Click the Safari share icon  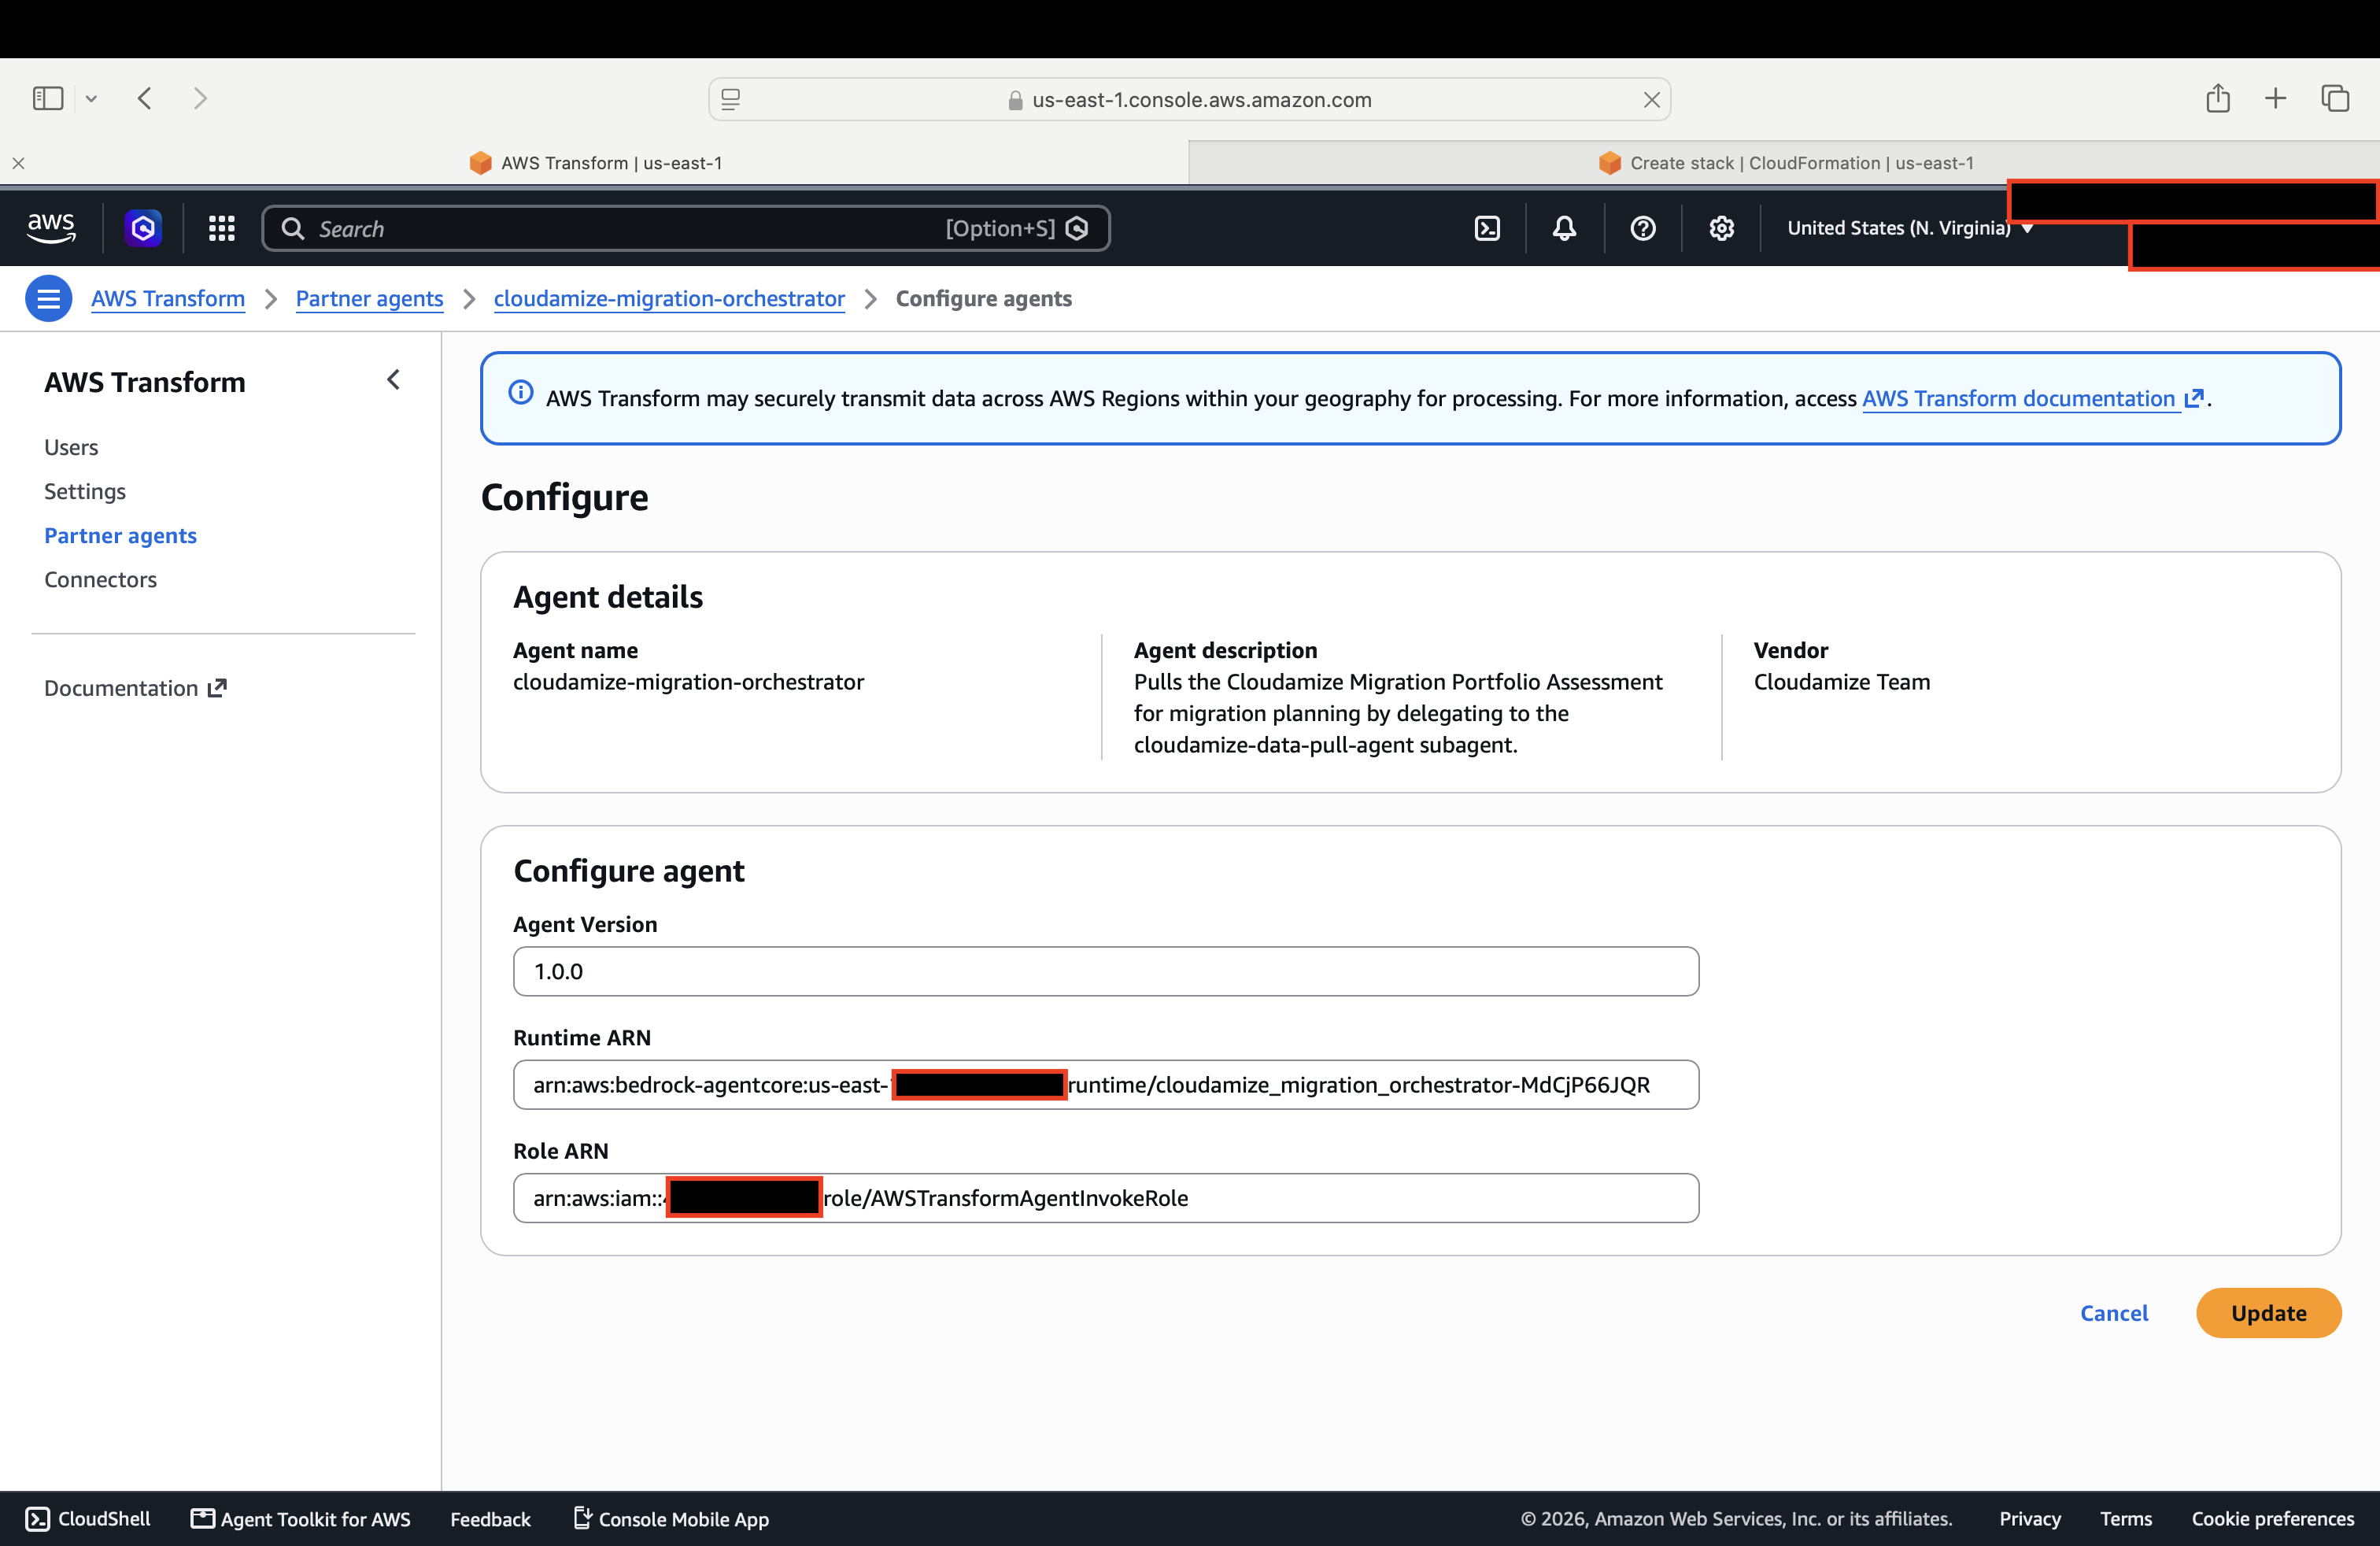pyautogui.click(x=2218, y=98)
